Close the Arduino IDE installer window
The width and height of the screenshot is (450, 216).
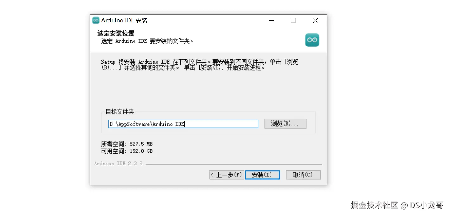coord(316,21)
